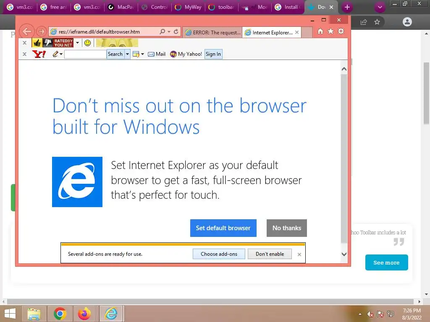Click Sign In on the Yahoo toolbar
Image resolution: width=430 pixels, height=322 pixels.
pyautogui.click(x=213, y=54)
